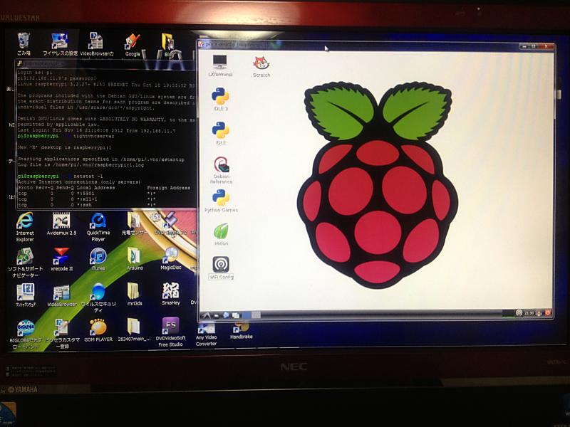Image resolution: width=570 pixels, height=427 pixels.
Task: Select the 121 icon shortcut above BIGLOBE
Action: (26, 295)
